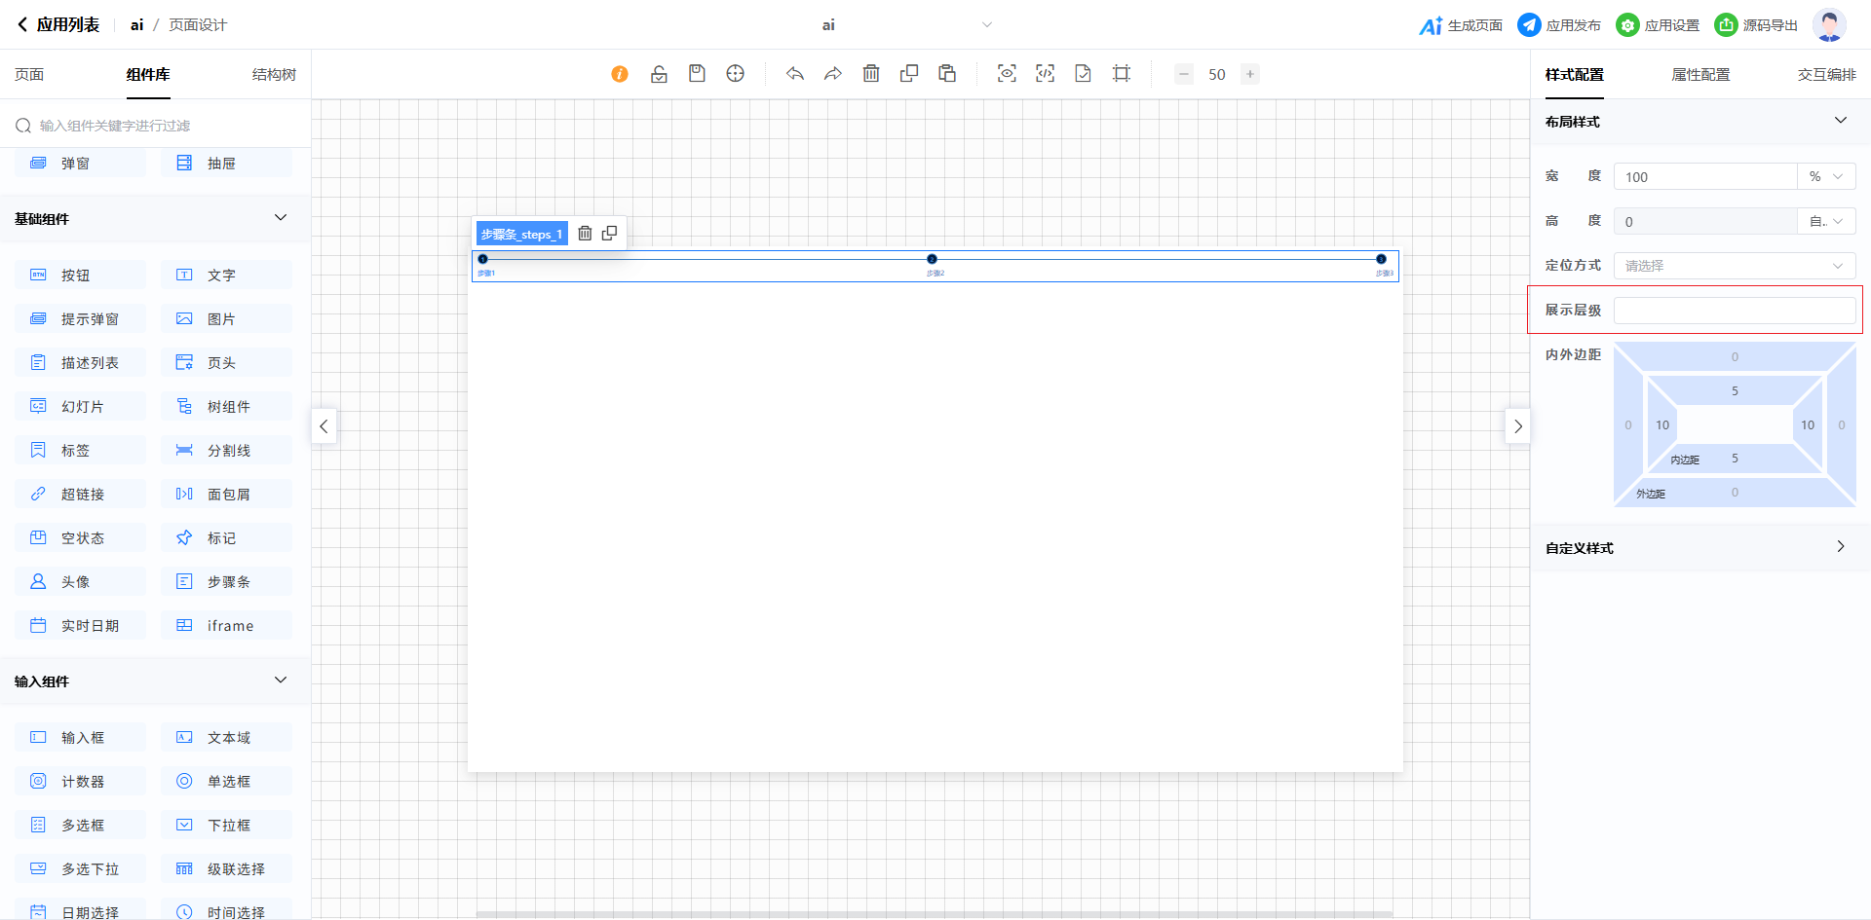The height and width of the screenshot is (920, 1871).
Task: Increase zoom with the plus button
Action: (1250, 74)
